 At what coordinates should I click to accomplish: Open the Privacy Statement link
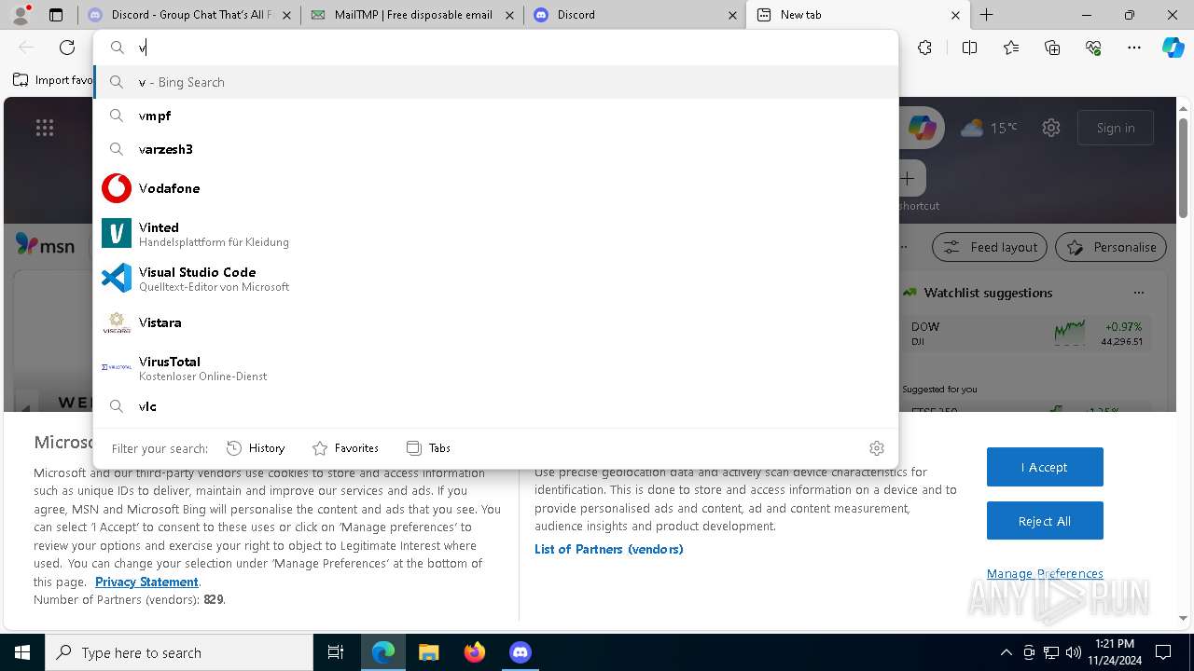point(146,582)
